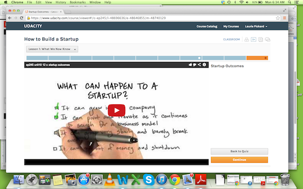Open the course overview blocks icon
Viewport: 303px width, 189px height.
[x=246, y=39]
